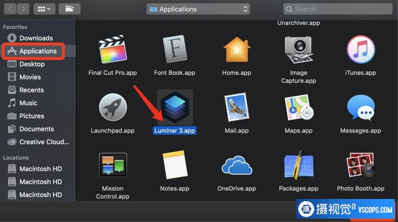398x222 pixels.
Task: Click the Luminar 3.app file name
Action: (175, 130)
